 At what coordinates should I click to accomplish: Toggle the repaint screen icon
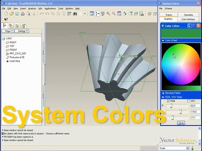click(92, 14)
